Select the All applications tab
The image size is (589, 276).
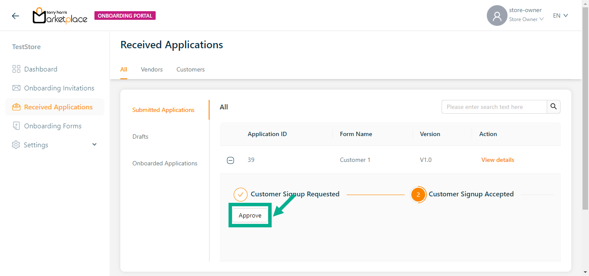point(124,69)
